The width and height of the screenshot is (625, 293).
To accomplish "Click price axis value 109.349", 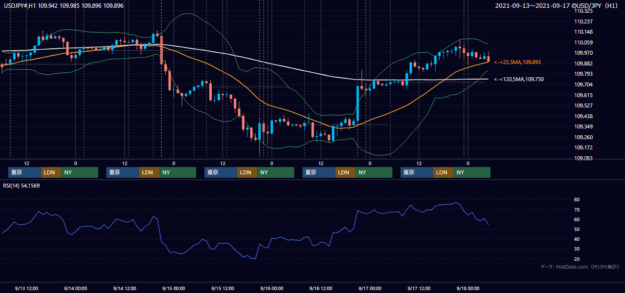I will pos(583,126).
